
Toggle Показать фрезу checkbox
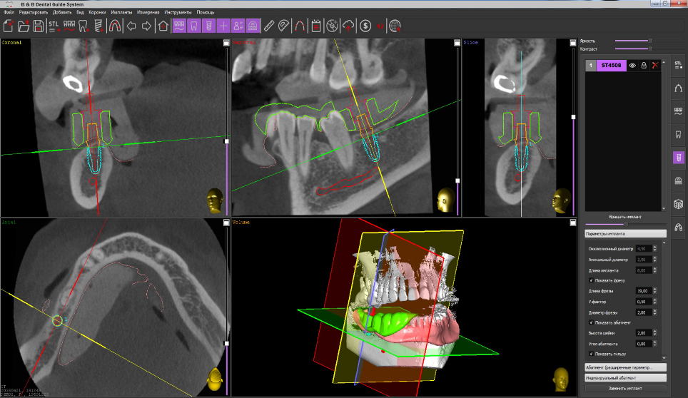pyautogui.click(x=591, y=280)
